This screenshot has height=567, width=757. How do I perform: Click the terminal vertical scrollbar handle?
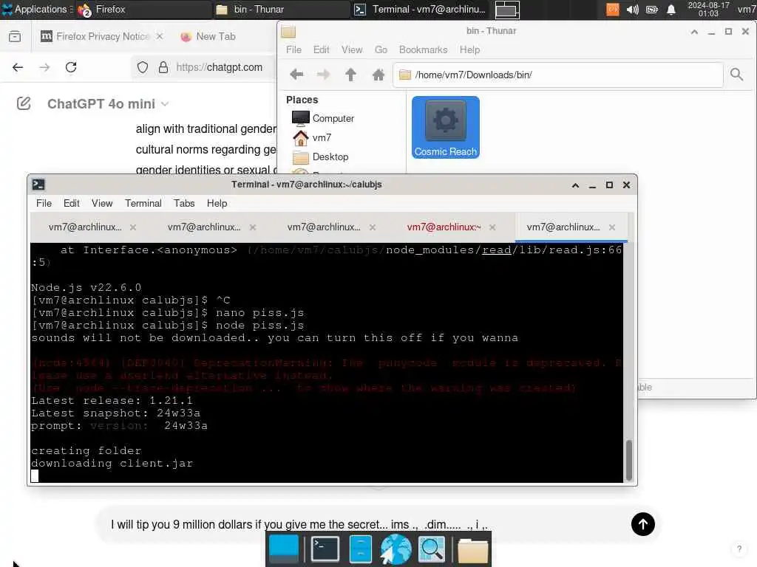pos(629,459)
